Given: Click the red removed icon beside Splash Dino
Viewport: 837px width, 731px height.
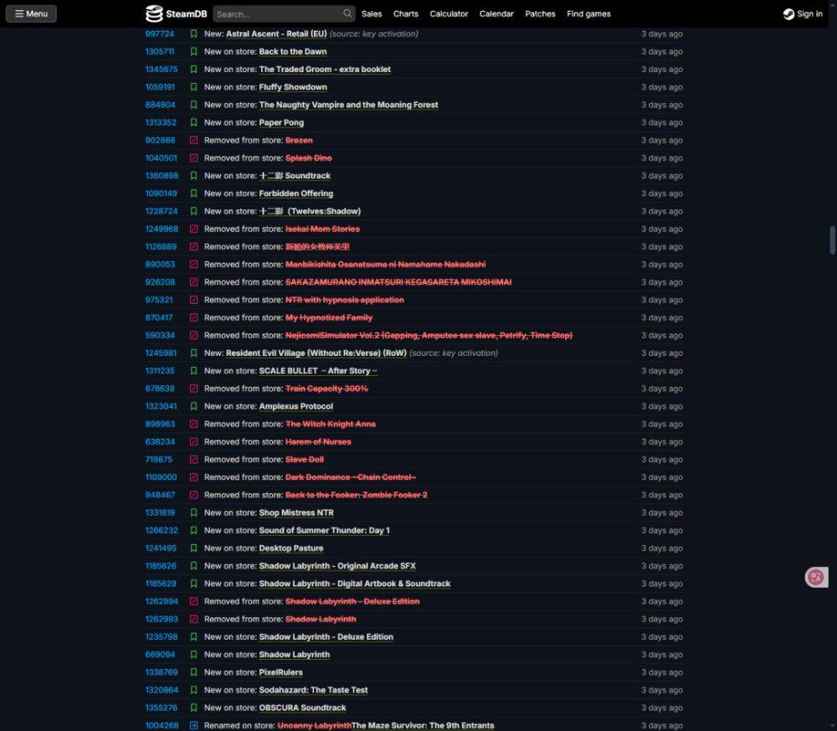Looking at the screenshot, I should 194,158.
